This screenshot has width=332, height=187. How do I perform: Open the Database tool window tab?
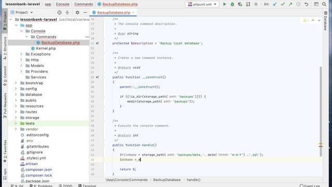[x=326, y=21]
